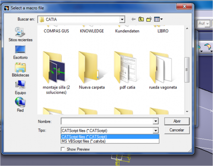Open Red network location
The width and height of the screenshot is (213, 166).
point(20,105)
